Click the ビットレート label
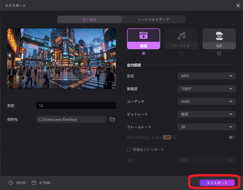Image resolution: width=243 pixels, height=190 pixels. tap(137, 114)
